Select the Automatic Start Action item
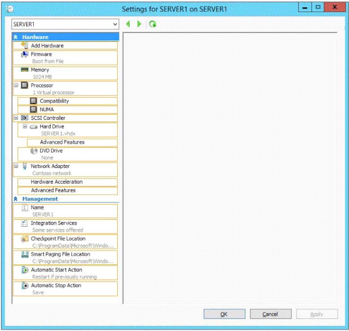 coord(65,273)
